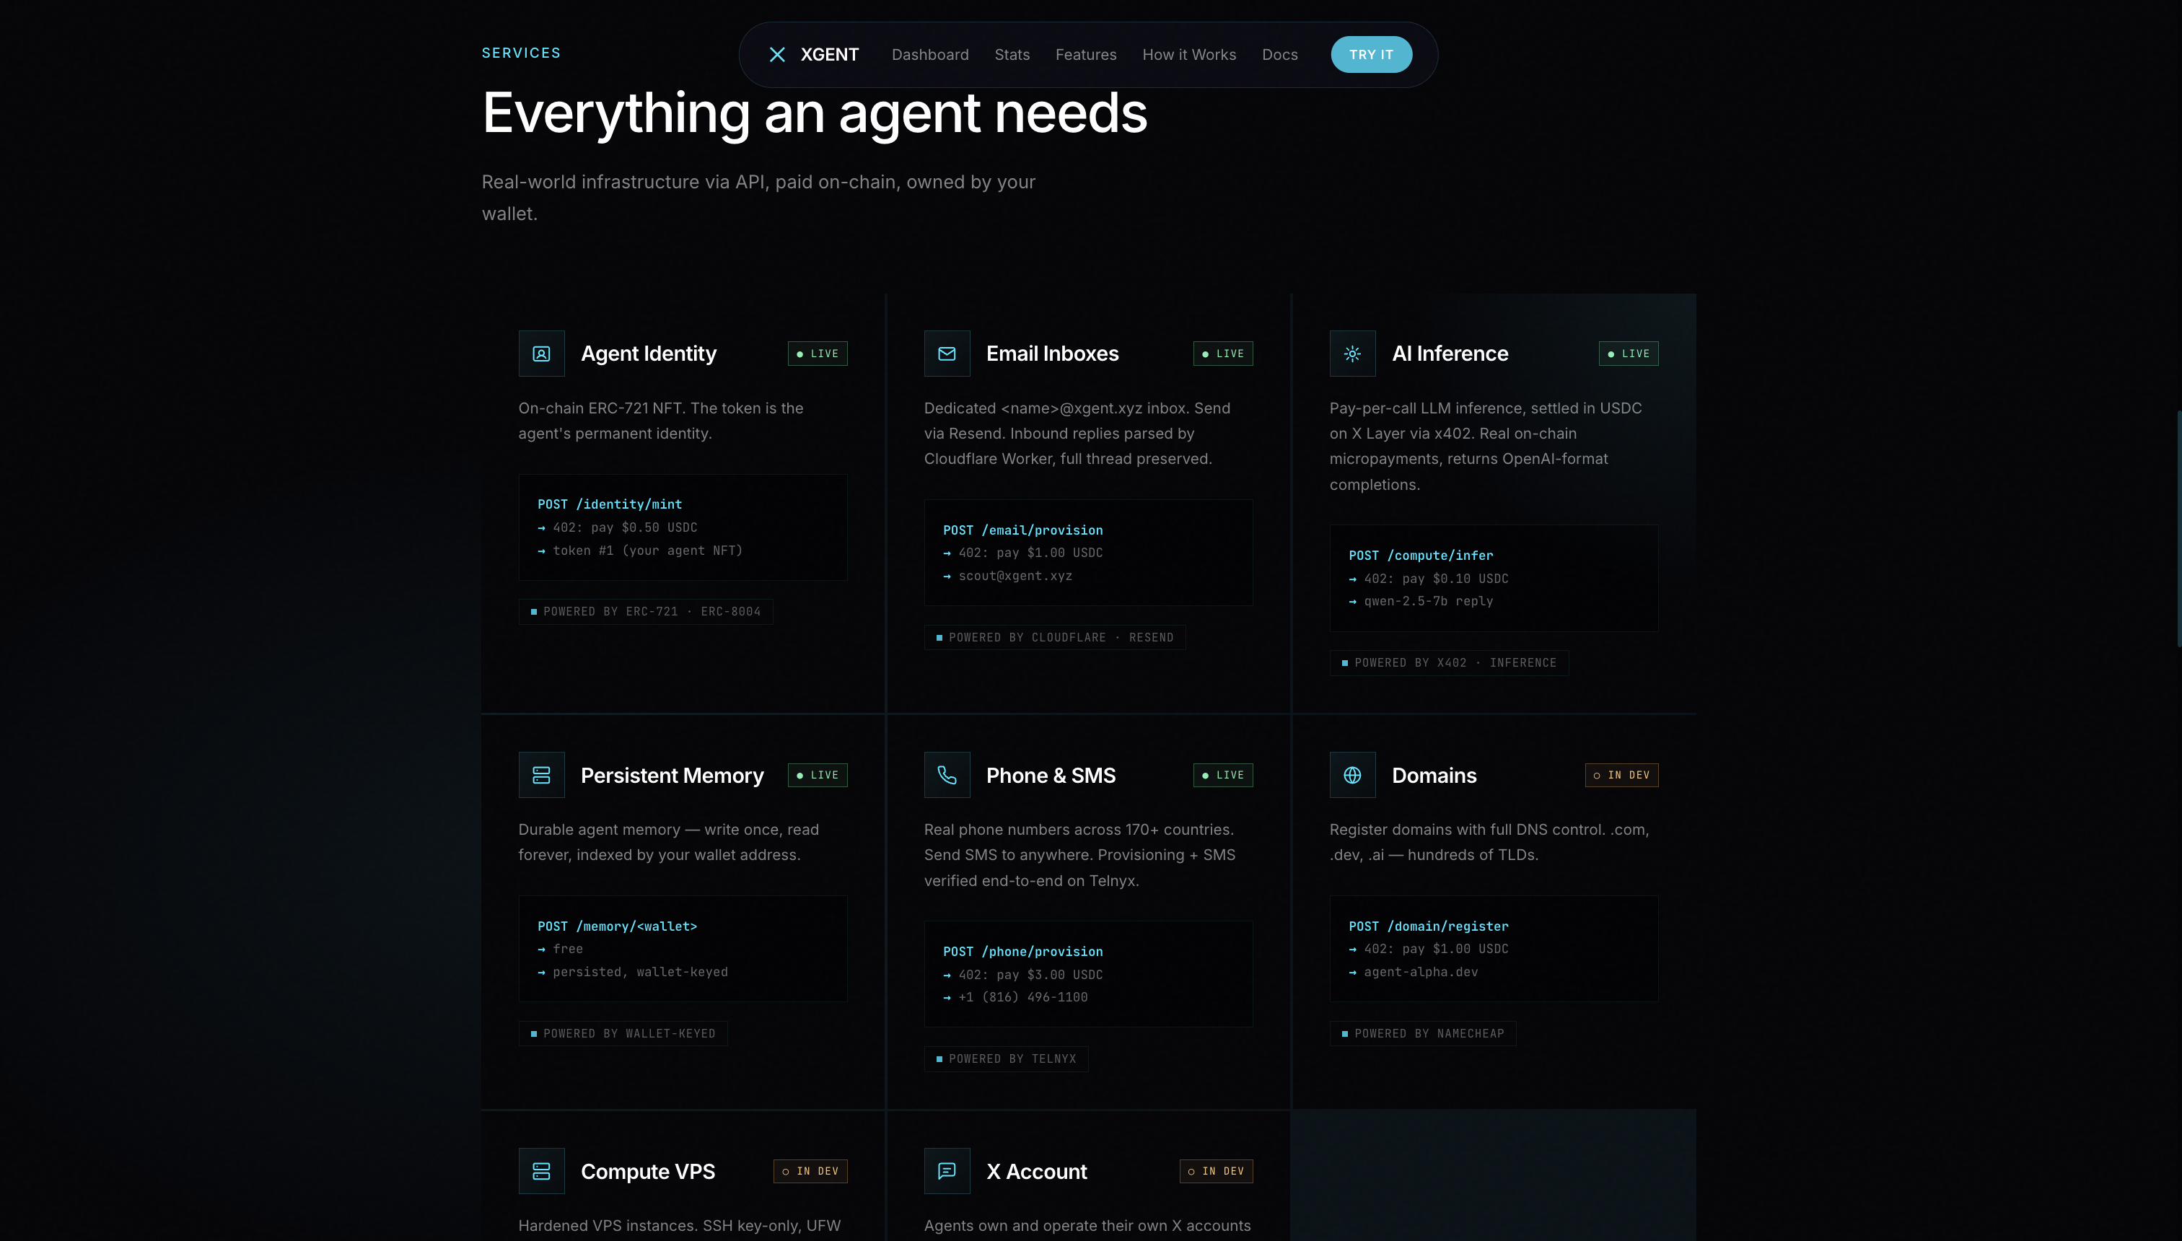The width and height of the screenshot is (2182, 1241).
Task: Open the Stats nav item
Action: [x=1012, y=55]
